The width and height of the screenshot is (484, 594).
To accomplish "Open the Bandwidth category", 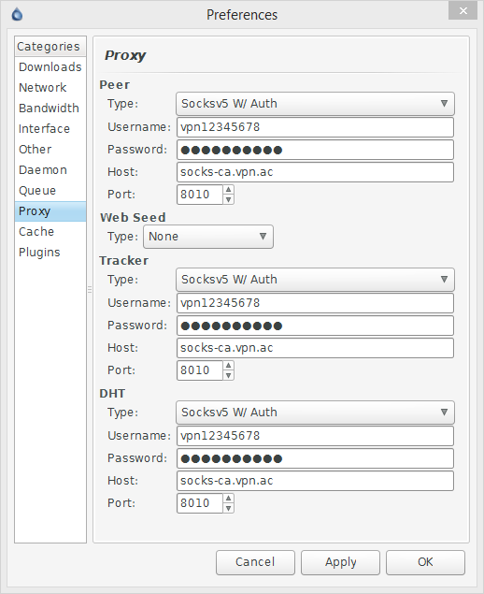I will tap(50, 108).
